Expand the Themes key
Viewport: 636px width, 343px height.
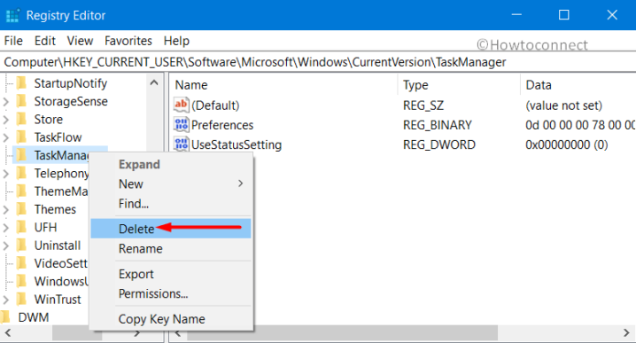[x=6, y=209]
